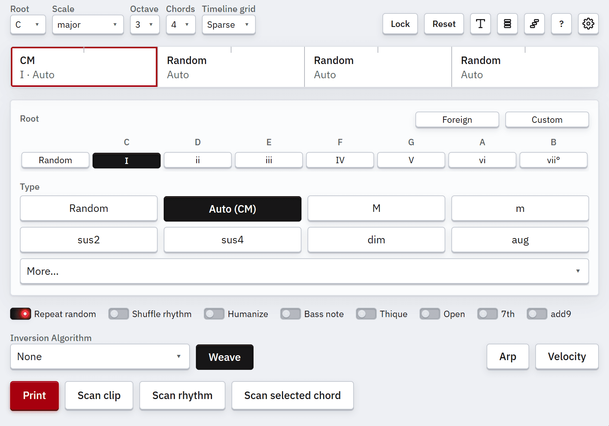
Task: Turn on the 7th switch
Action: click(488, 314)
